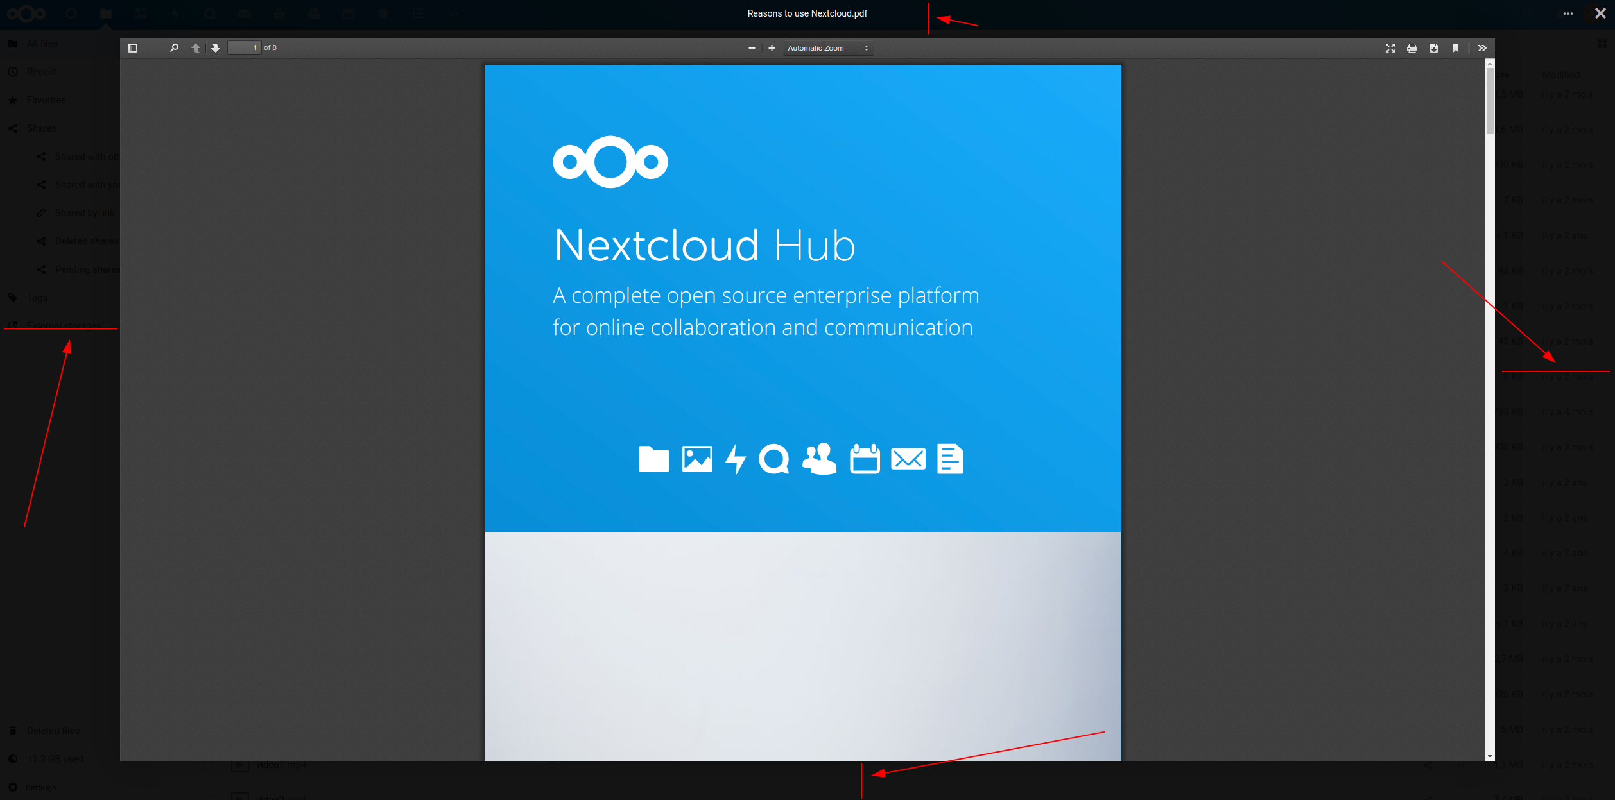Go to the next PDF page
Viewport: 1615px width, 800px height.
216,48
